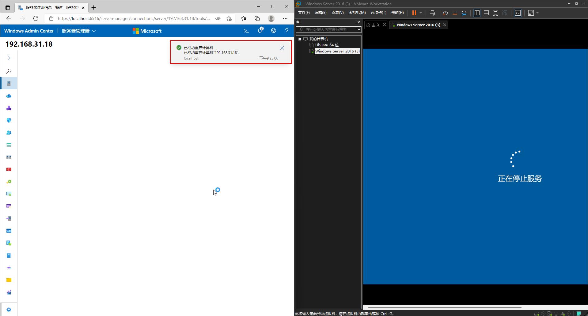
Task: Open VMware power options dropdown arrow
Action: tap(421, 13)
